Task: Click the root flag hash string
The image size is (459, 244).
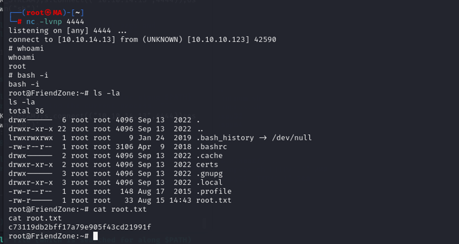Action: 80,227
